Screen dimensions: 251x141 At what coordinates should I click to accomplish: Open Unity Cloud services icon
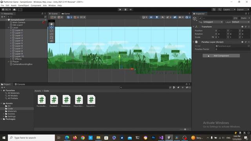click(14, 9)
